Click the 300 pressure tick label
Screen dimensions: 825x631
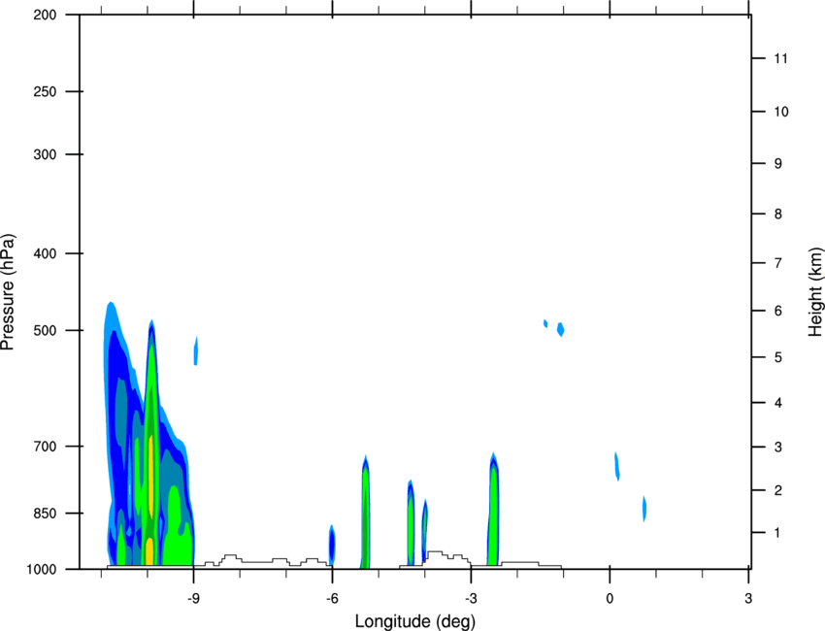click(45, 154)
